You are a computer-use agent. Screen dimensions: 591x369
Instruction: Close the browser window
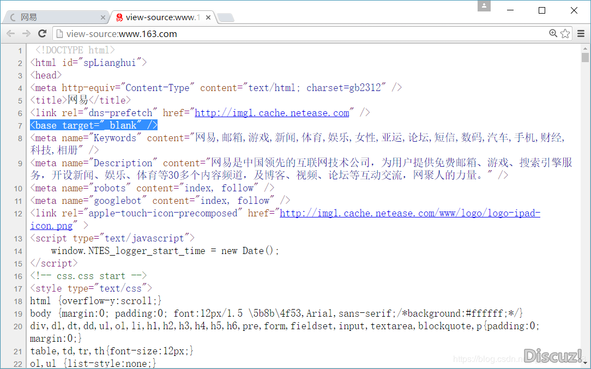pyautogui.click(x=574, y=10)
